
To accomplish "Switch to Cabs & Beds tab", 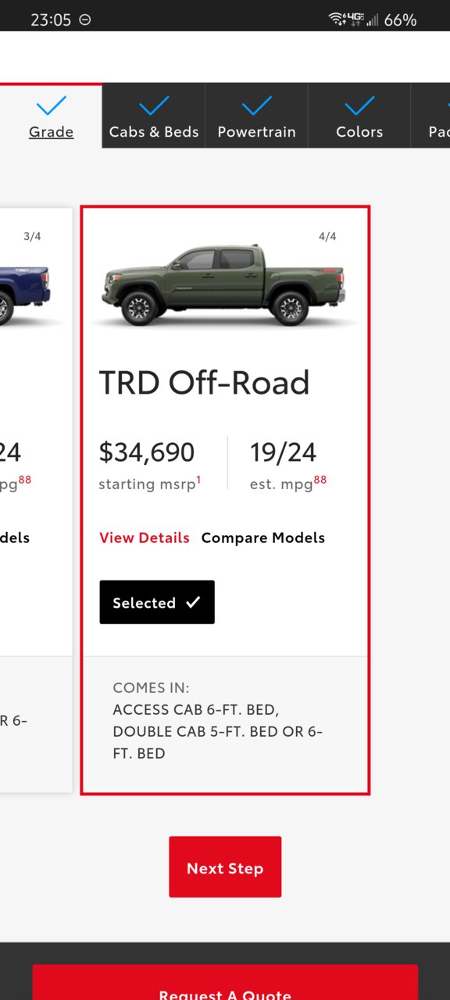I will click(154, 116).
